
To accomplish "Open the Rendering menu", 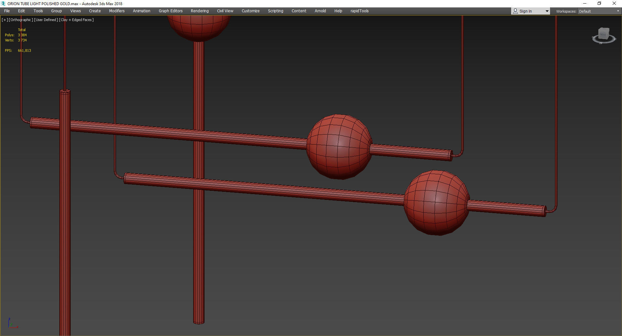I will (x=200, y=11).
